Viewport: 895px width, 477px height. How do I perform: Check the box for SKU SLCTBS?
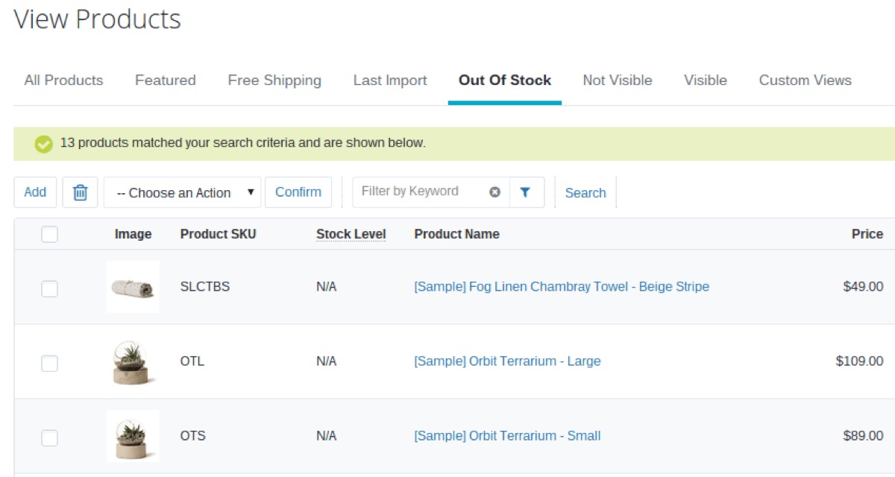[x=49, y=288]
